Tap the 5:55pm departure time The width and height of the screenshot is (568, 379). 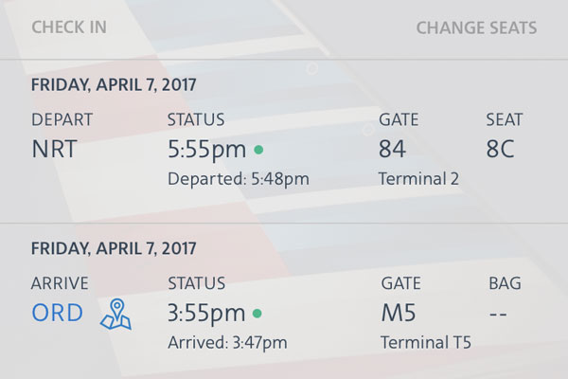click(x=206, y=150)
